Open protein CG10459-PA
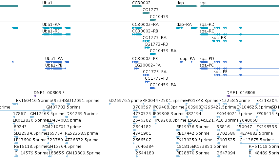Viewport: 279px width, 158px height. tap(152, 88)
